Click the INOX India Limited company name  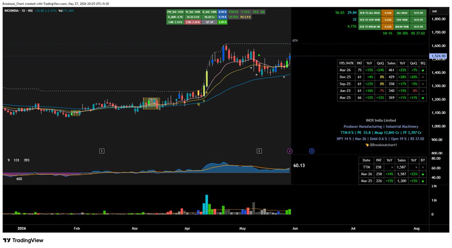(x=381, y=120)
